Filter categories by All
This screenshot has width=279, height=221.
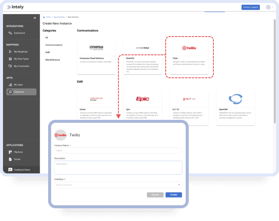point(46,38)
